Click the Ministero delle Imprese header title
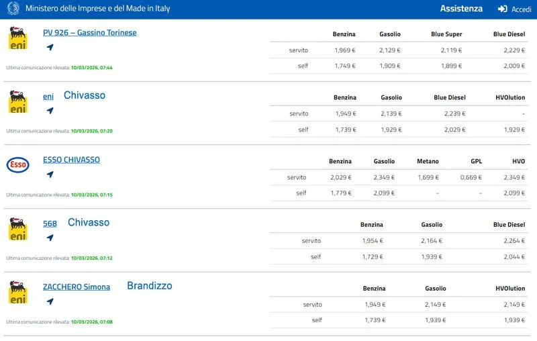Image resolution: width=537 pixels, height=341 pixels. [x=97, y=9]
